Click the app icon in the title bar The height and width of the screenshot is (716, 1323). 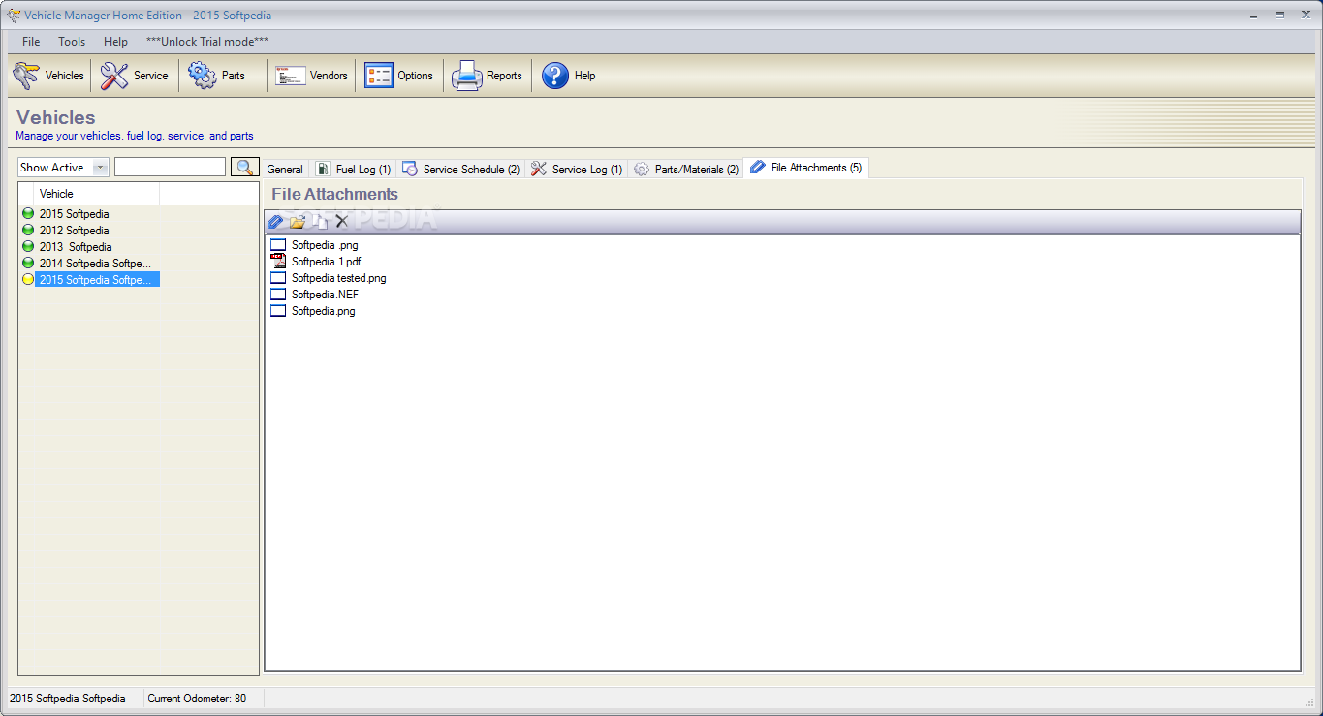coord(13,16)
